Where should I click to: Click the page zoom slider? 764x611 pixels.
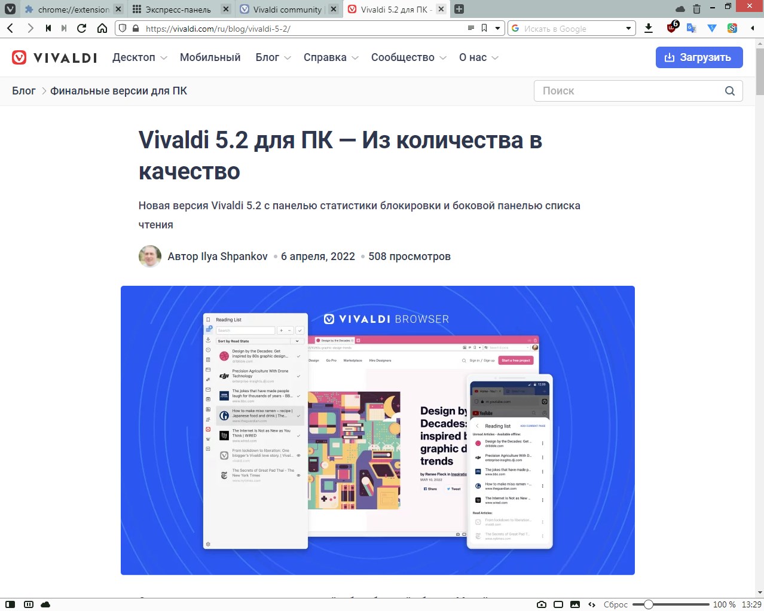[x=671, y=604]
